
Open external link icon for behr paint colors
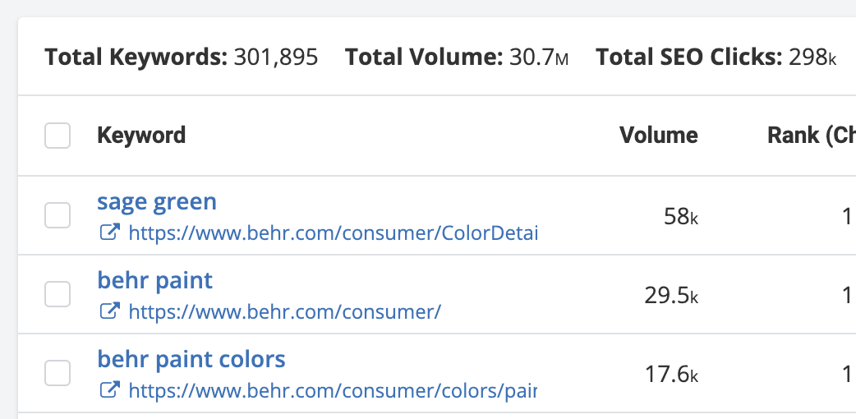(x=109, y=389)
